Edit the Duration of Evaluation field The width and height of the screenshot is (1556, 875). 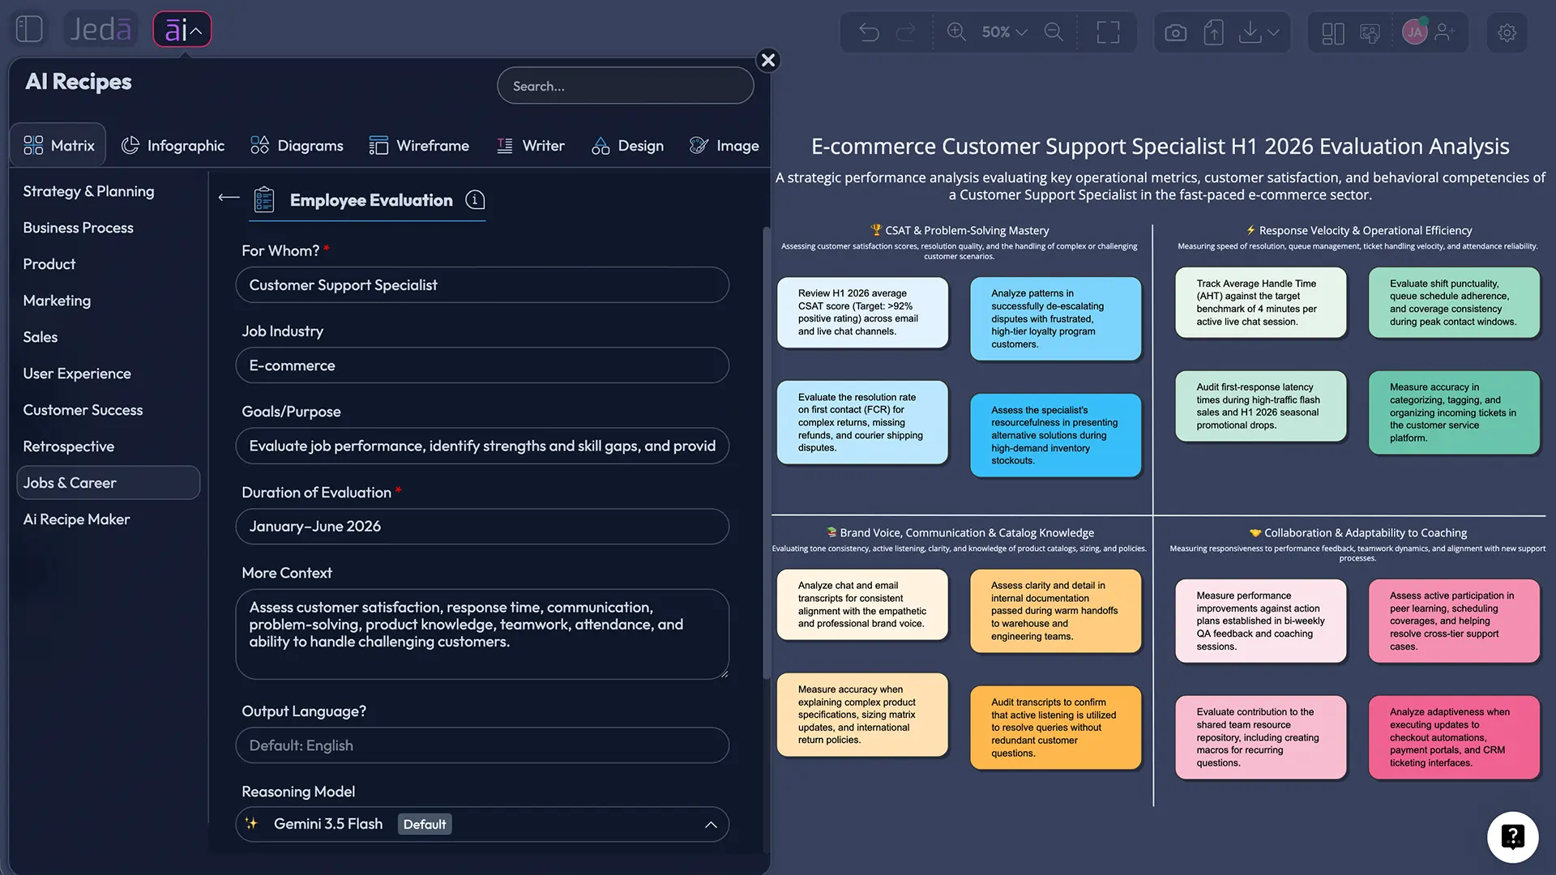coord(482,527)
